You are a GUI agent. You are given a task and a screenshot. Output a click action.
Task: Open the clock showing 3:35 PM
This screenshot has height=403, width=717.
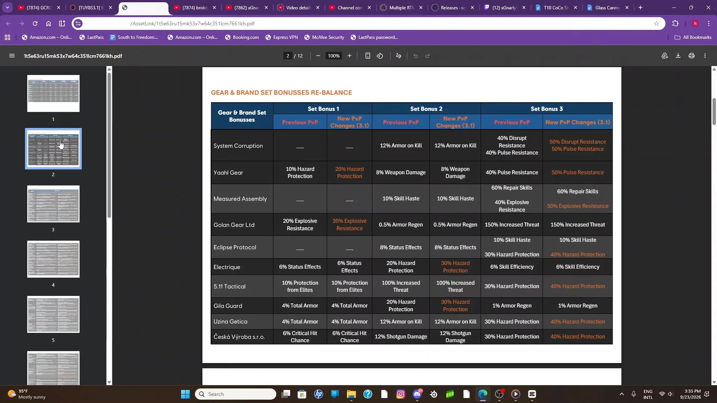coord(690,394)
